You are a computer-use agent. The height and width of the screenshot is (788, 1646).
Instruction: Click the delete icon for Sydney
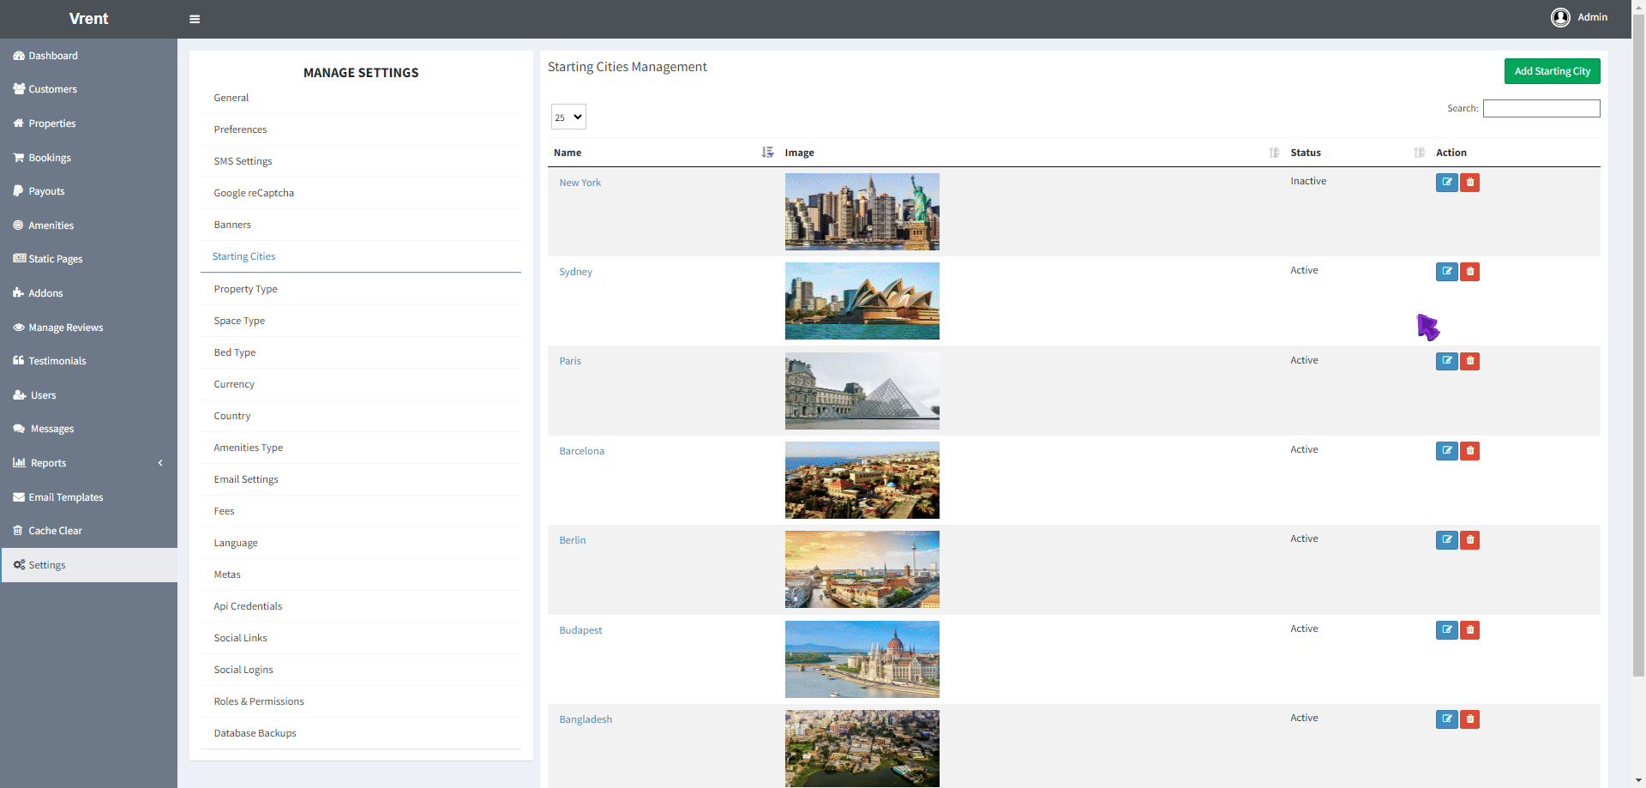click(1469, 272)
